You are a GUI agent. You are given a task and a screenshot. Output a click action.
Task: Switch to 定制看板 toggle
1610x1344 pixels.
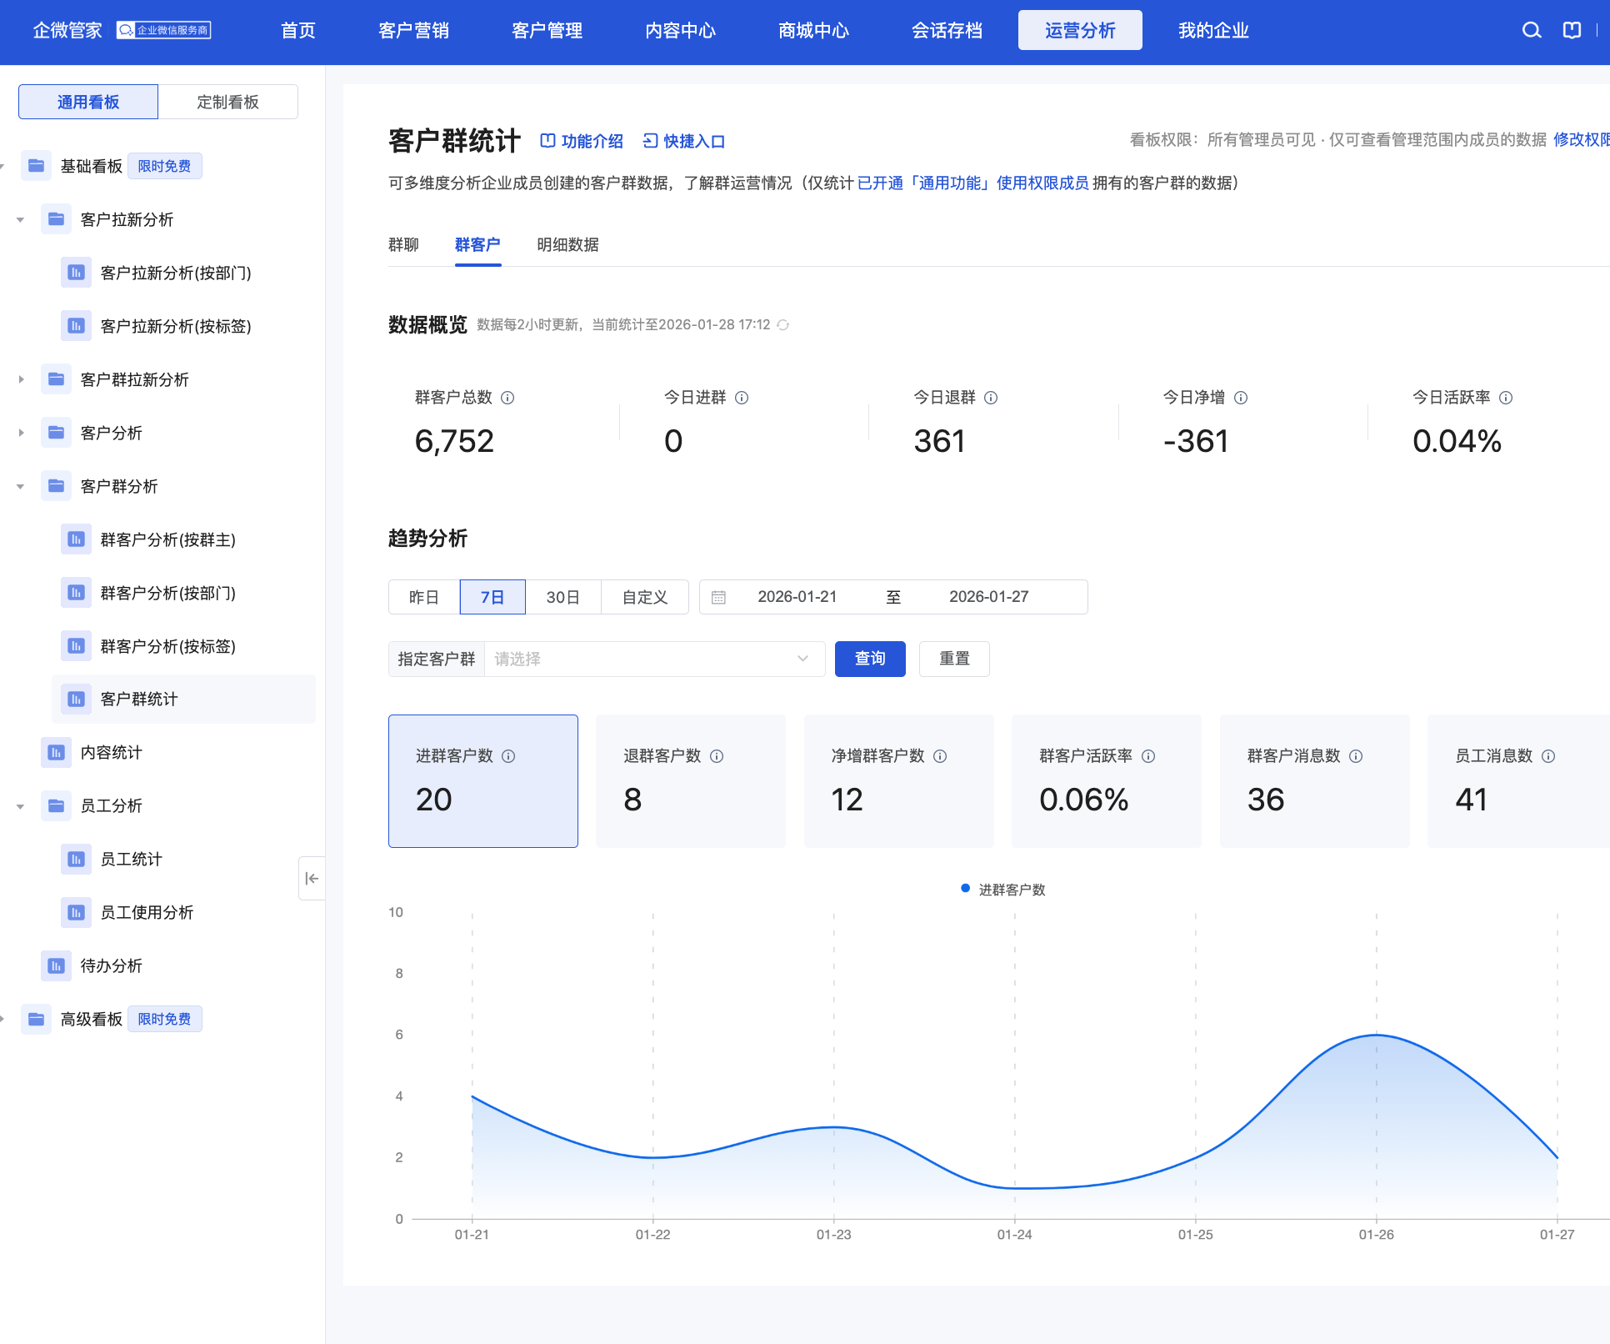(227, 102)
